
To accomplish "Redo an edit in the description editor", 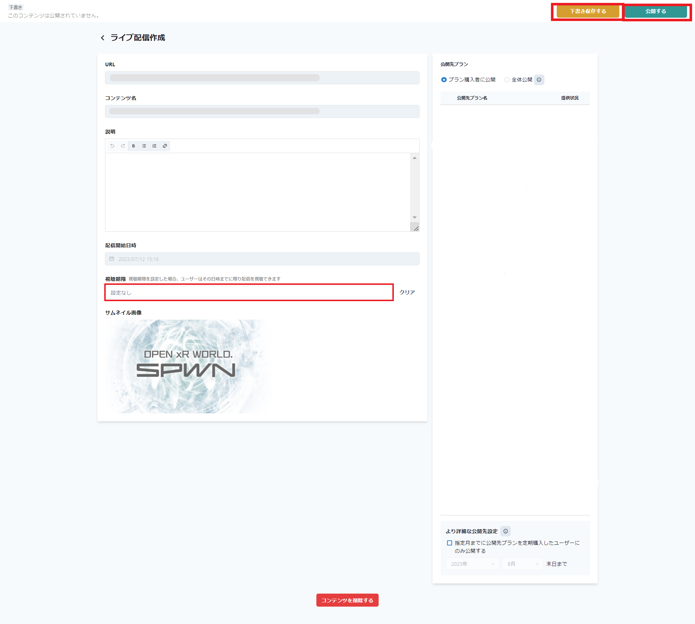I will pos(123,146).
